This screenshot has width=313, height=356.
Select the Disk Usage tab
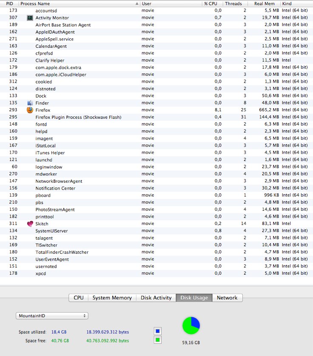pyautogui.click(x=194, y=298)
